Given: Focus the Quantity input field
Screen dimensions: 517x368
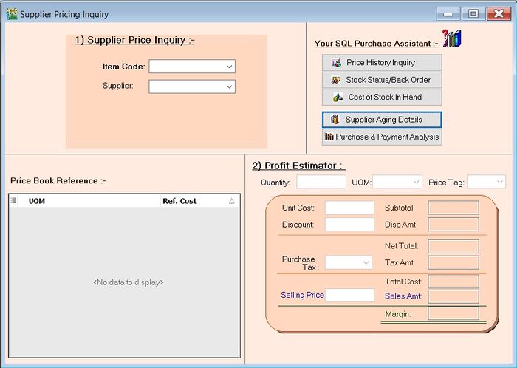Looking at the screenshot, I should tap(321, 182).
